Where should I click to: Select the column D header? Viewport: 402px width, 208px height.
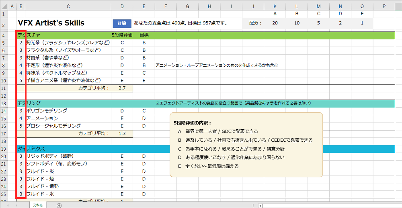[x=122, y=7]
